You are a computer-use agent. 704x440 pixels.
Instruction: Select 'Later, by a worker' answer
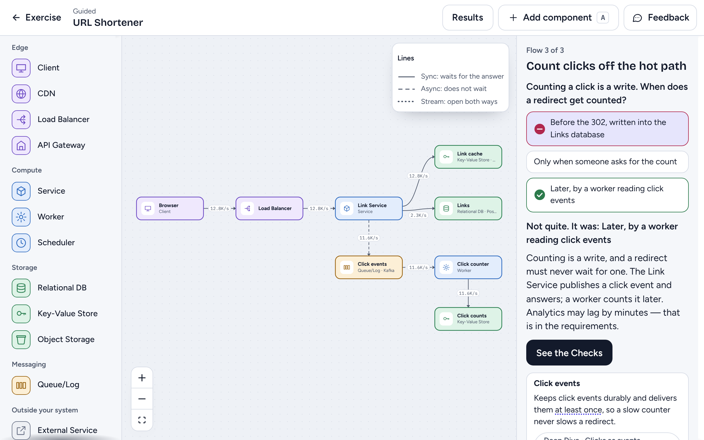tap(607, 195)
